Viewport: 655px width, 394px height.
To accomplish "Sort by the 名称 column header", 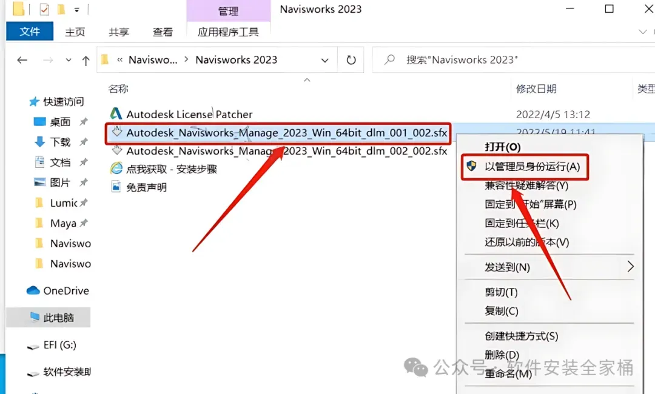I will pyautogui.click(x=118, y=88).
